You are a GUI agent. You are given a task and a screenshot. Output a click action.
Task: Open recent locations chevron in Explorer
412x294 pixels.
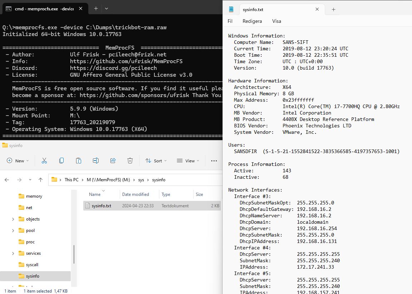point(30,180)
